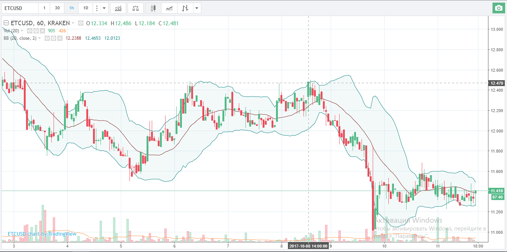Screen dimensions: 507x252
Task: Switch to Area chart style
Action: tap(169, 8)
